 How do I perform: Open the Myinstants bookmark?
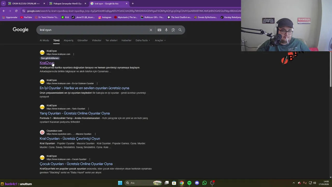[x=126, y=17]
